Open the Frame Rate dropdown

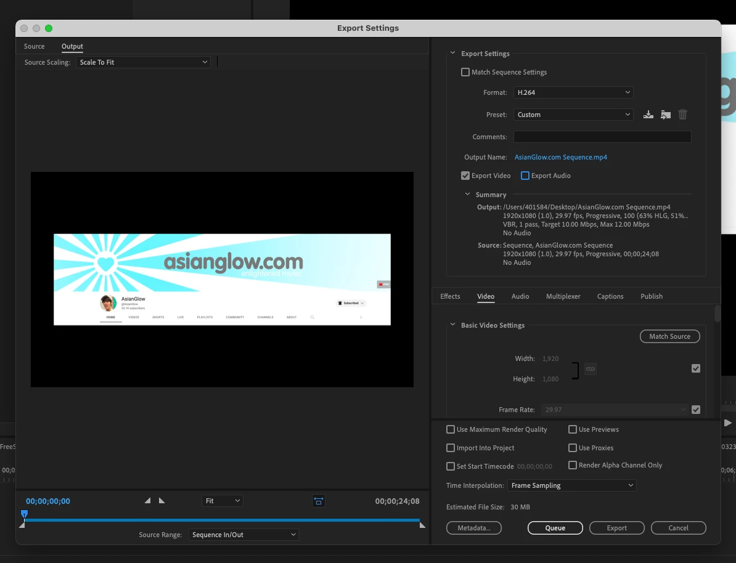coord(615,410)
